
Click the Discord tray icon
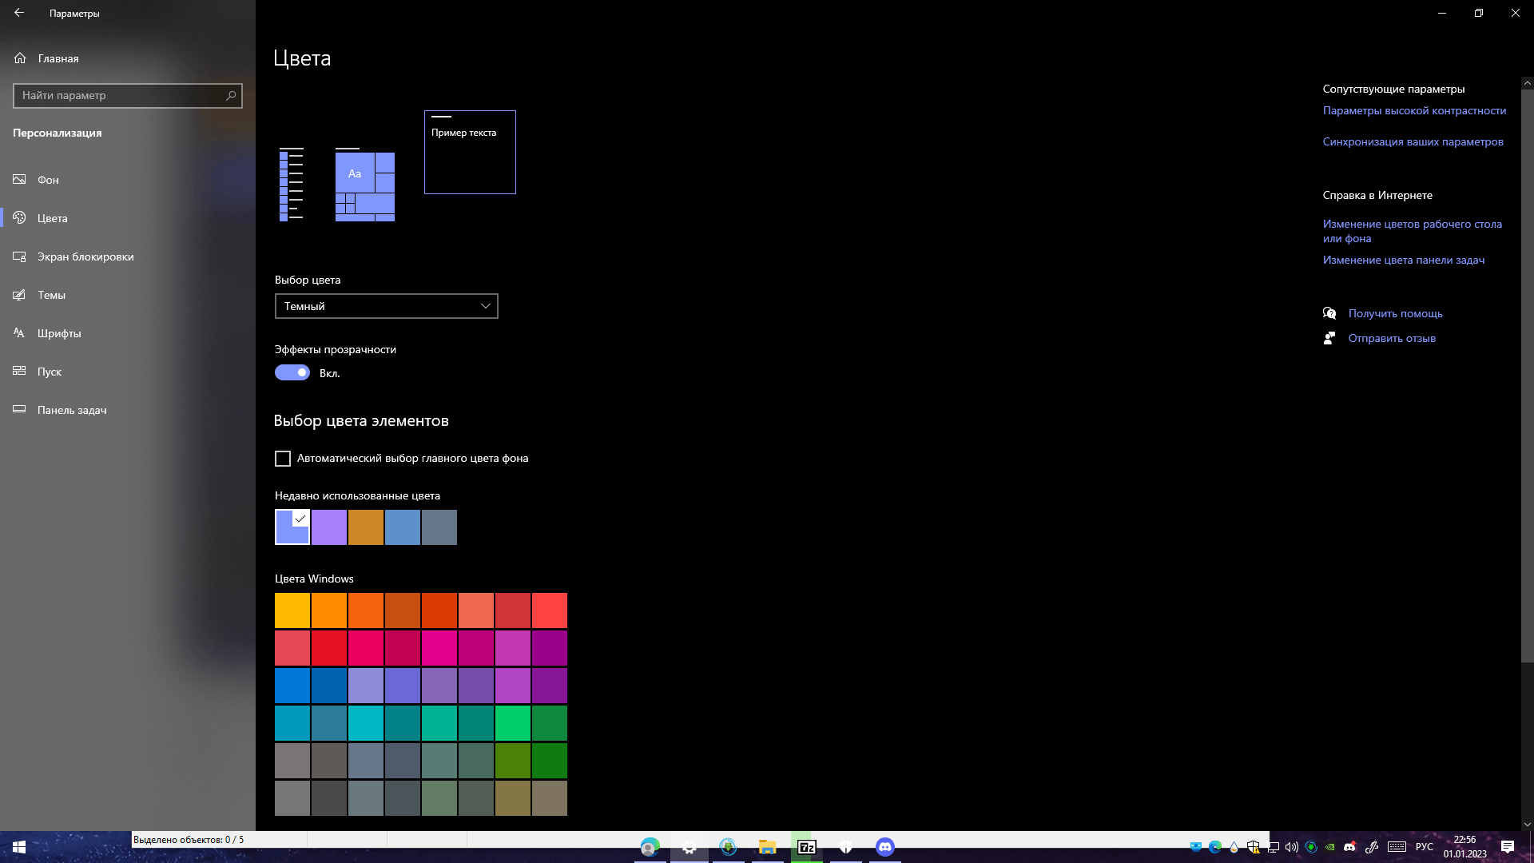coord(1349,847)
